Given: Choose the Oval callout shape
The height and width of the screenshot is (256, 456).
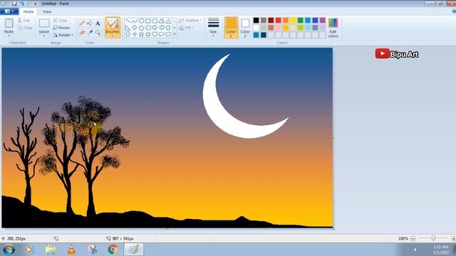Looking at the screenshot, I should pos(162,34).
